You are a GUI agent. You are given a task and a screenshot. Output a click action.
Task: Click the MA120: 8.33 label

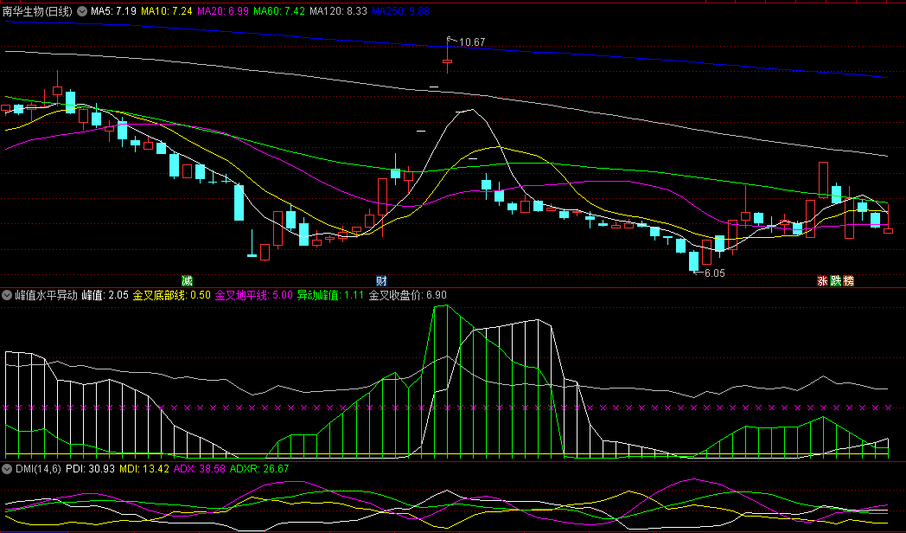tap(338, 11)
